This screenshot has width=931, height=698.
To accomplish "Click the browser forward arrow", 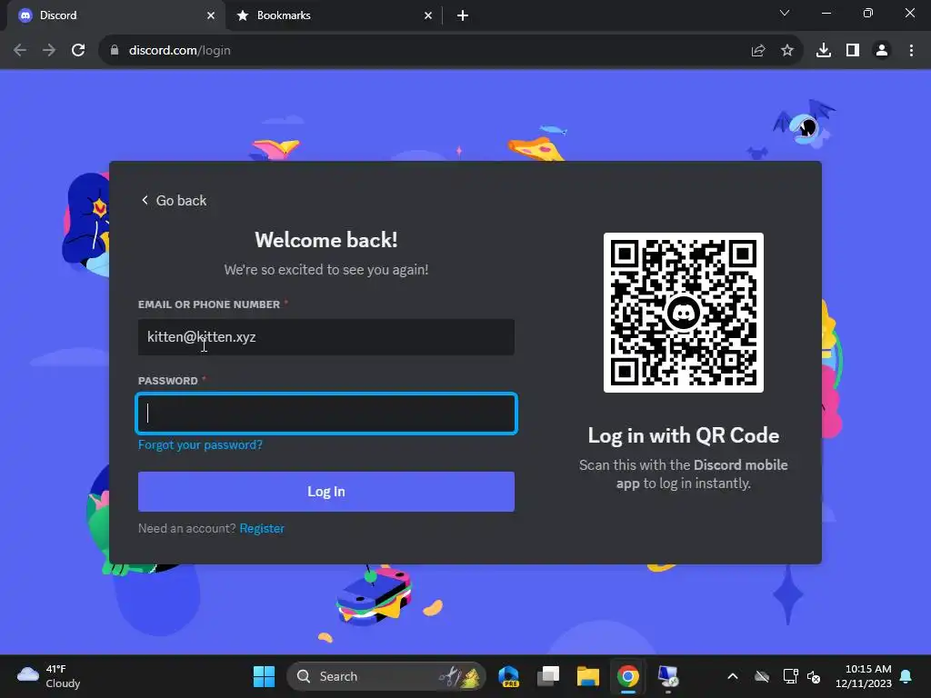I will click(x=49, y=51).
